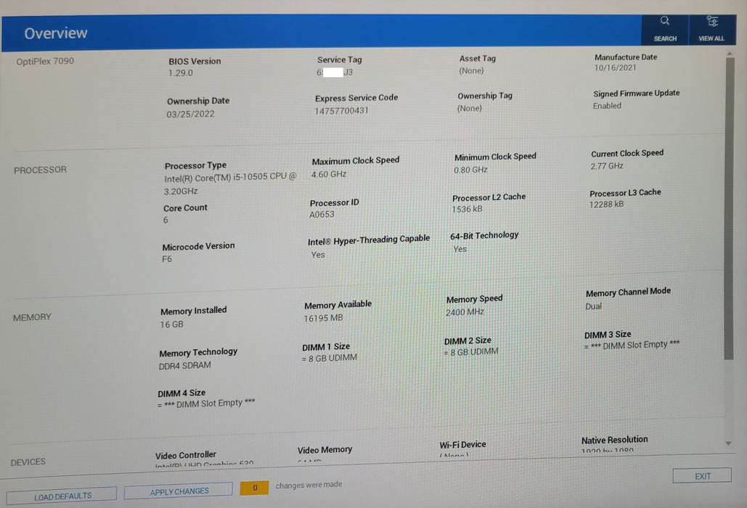Click Ownership Tag (None) value

click(470, 108)
